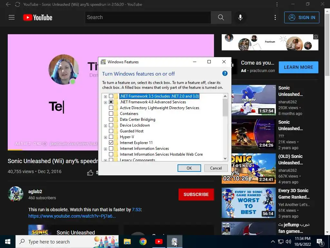Image resolution: width=330 pixels, height=248 pixels.
Task: Cancel the Windows Features dialog
Action: coord(216,168)
